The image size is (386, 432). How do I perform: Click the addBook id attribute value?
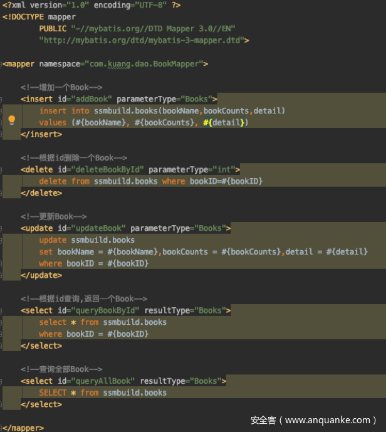[92, 99]
